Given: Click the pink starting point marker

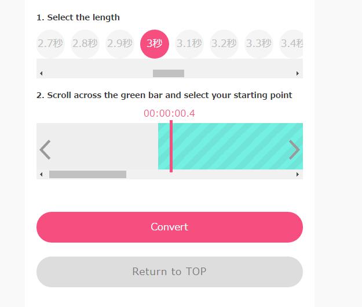Looking at the screenshot, I should pos(171,146).
